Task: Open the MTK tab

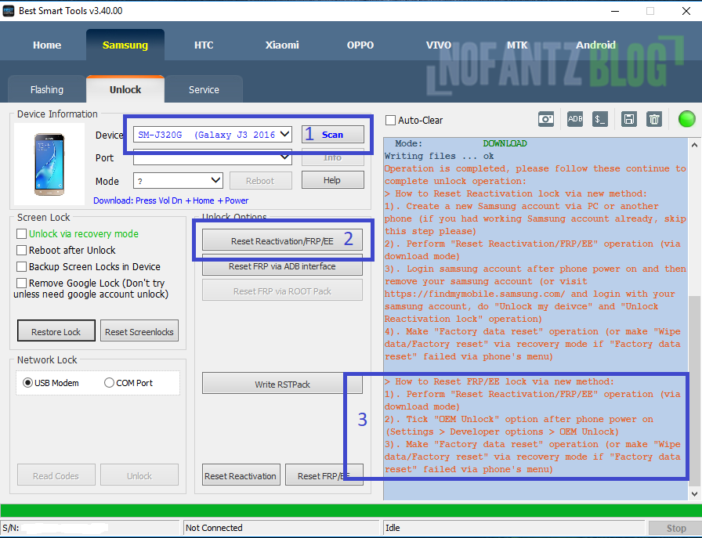Action: (x=517, y=45)
